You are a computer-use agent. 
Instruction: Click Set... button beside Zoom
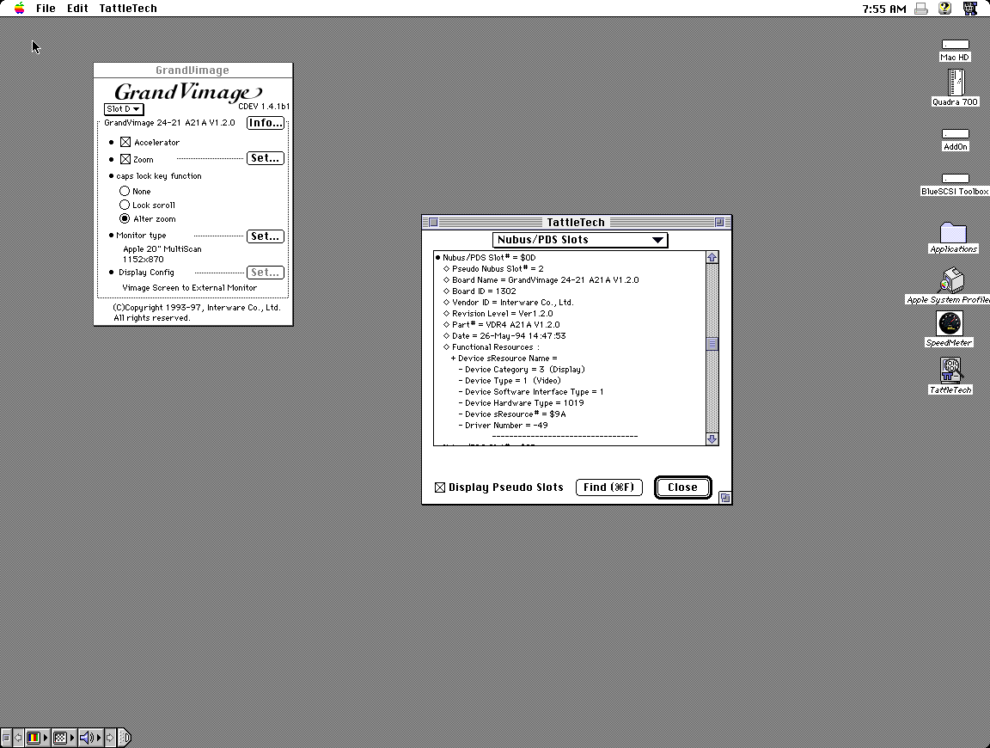(x=266, y=158)
